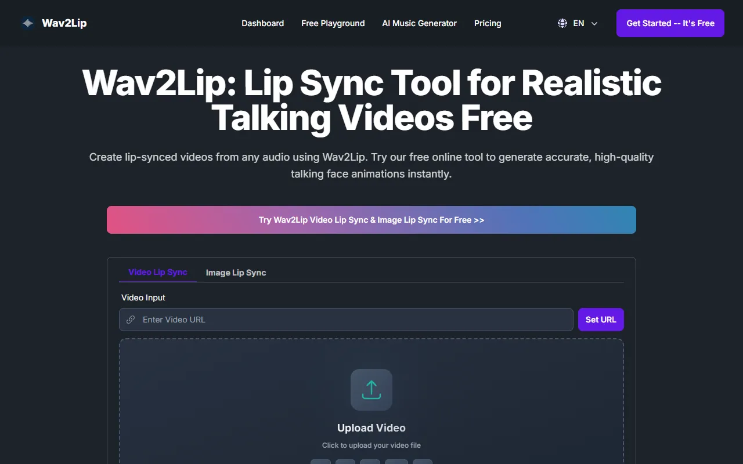The width and height of the screenshot is (743, 464).
Task: Click the Upload Video label
Action: coord(371,428)
